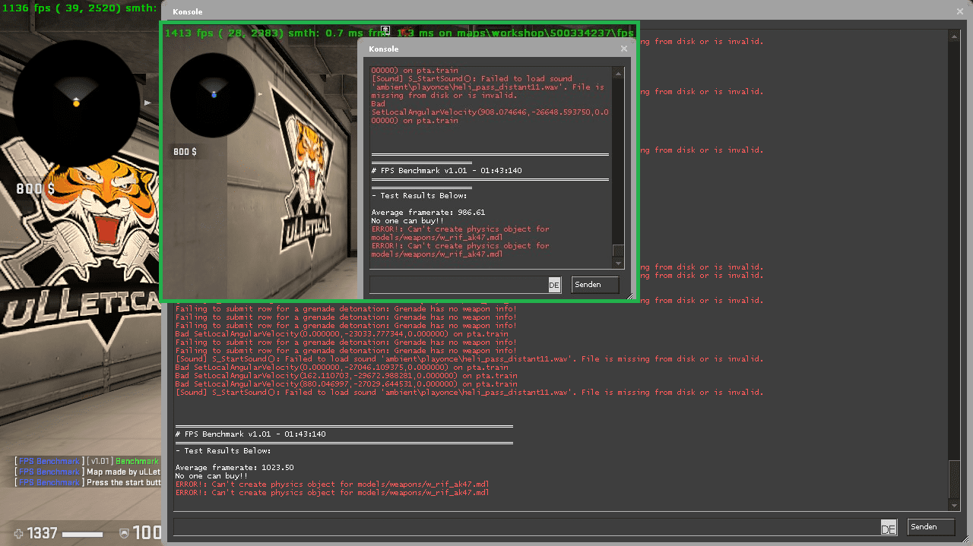Click the DE language indicator in the large Konsole
Screen dimensions: 973x546
point(889,528)
